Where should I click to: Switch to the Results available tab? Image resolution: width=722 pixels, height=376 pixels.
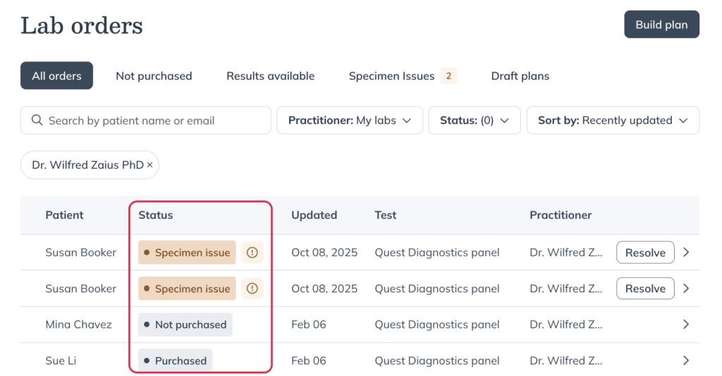pos(270,76)
